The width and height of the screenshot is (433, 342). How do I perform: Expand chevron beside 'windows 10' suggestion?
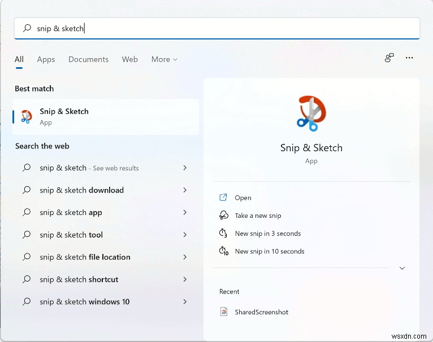point(185,302)
